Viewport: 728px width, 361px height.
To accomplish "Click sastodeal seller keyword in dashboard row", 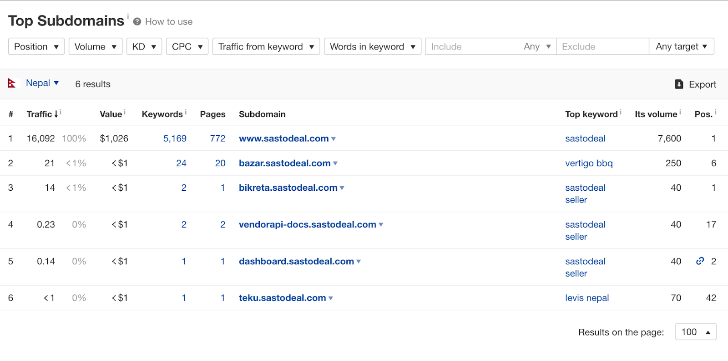I will [585, 267].
